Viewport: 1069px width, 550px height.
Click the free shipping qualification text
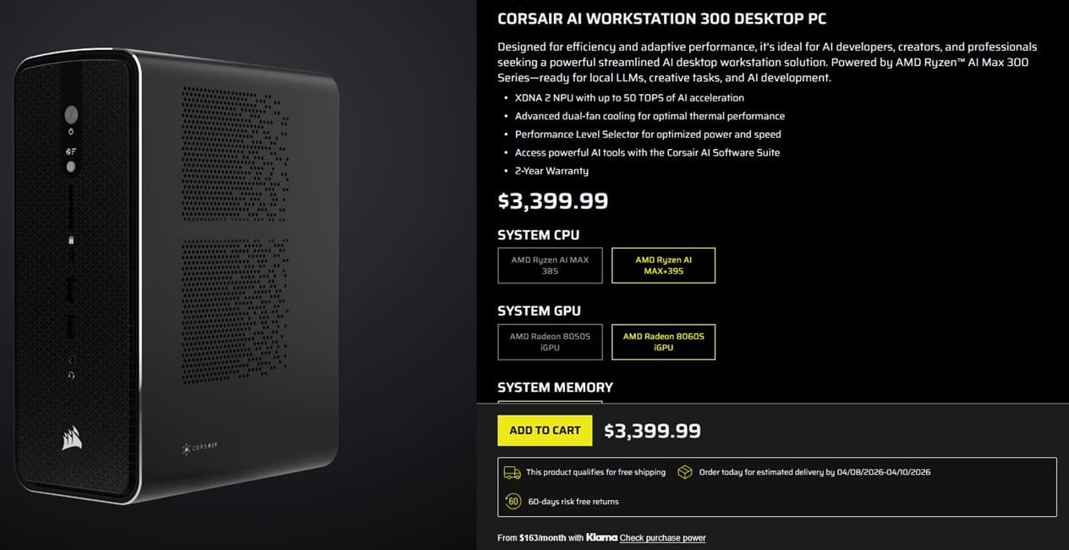coord(595,472)
